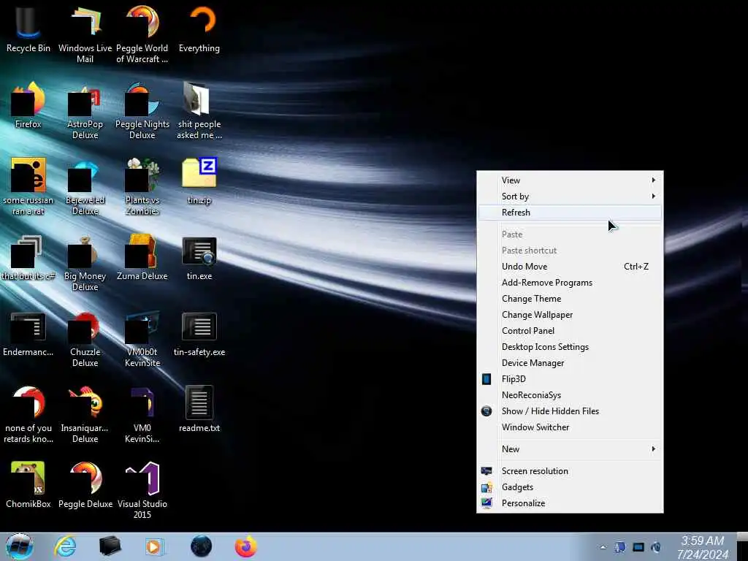Viewport: 748px width, 561px height.
Task: Show hidden tray icons arrow
Action: pos(603,547)
